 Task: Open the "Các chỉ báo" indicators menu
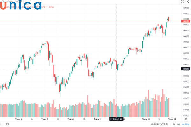(x=7, y=2)
